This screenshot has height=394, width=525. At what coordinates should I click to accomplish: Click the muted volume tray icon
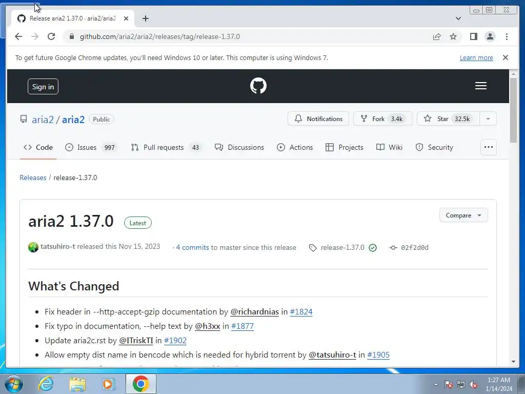click(x=473, y=385)
